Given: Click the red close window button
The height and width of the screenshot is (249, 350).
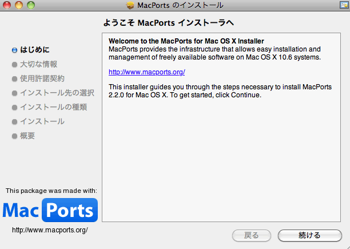Looking at the screenshot, I should 7,5.
